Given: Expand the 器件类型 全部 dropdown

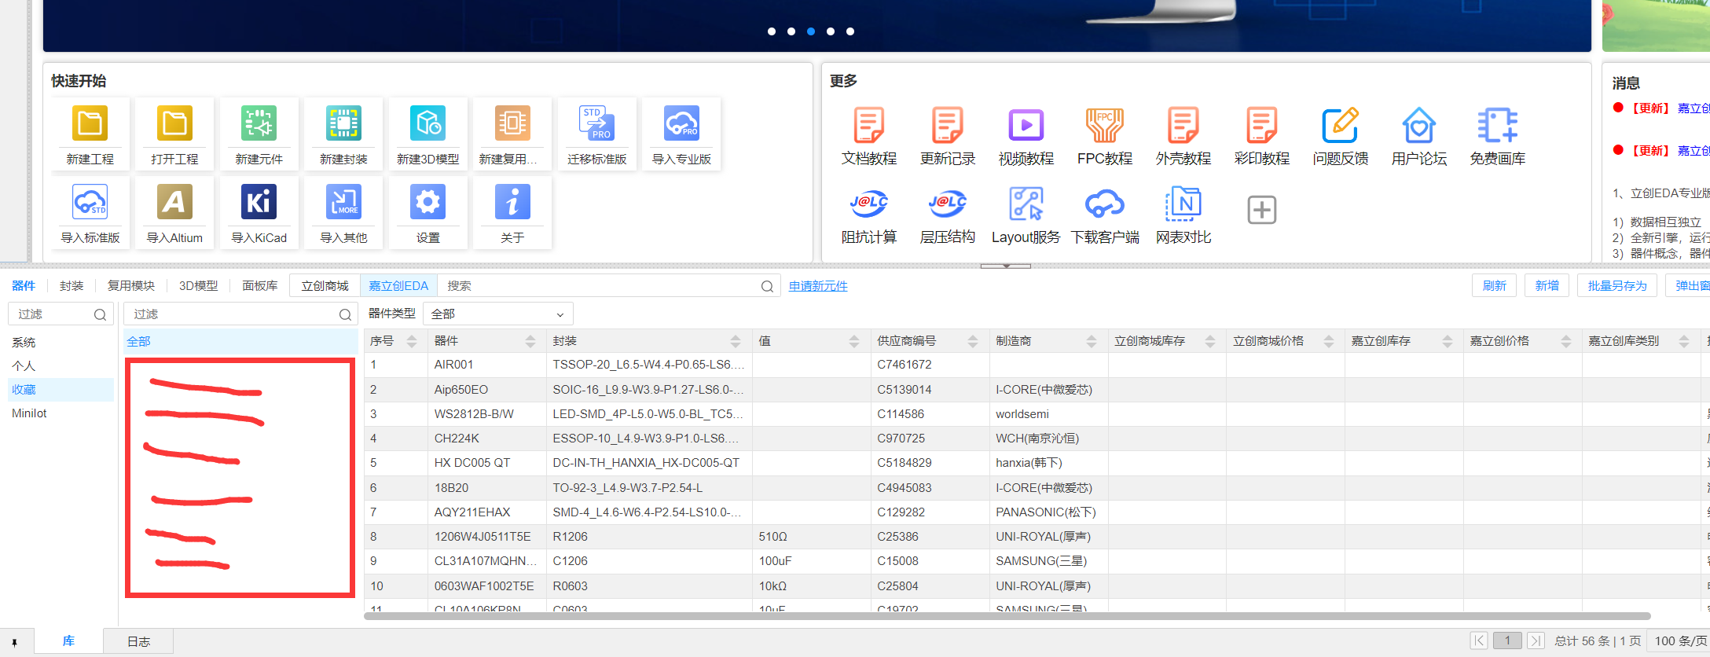Looking at the screenshot, I should click(x=497, y=314).
